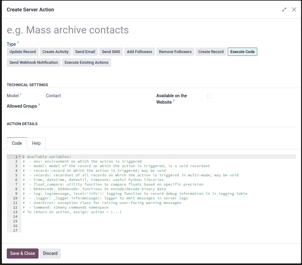The width and height of the screenshot is (302, 265).
Task: Select the Send Webhook Notification type
Action: point(34,63)
